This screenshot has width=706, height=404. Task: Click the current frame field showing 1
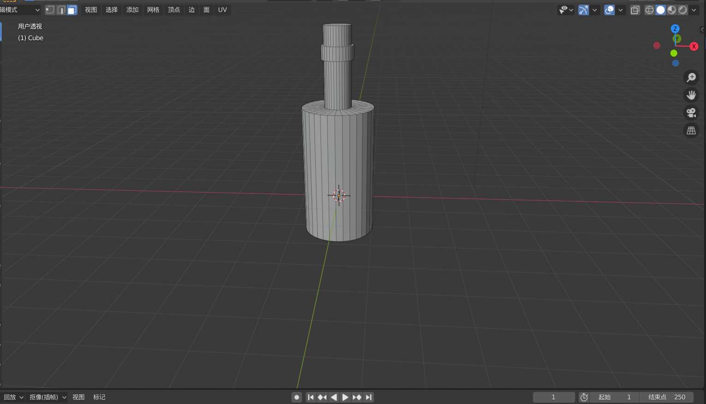tap(554, 397)
